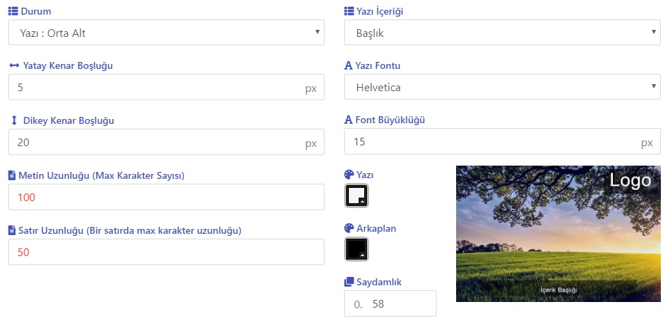The image size is (672, 318).
Task: Click the horizontal arrows icon for Yatay Kenar Boşluğu
Action: pyautogui.click(x=14, y=66)
